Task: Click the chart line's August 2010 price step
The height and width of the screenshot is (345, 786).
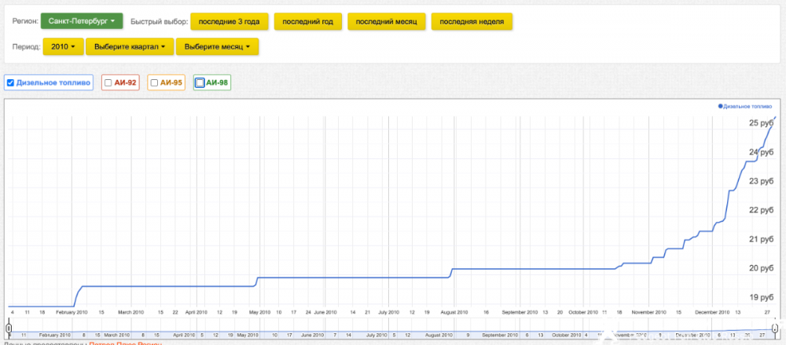Action: coord(450,271)
